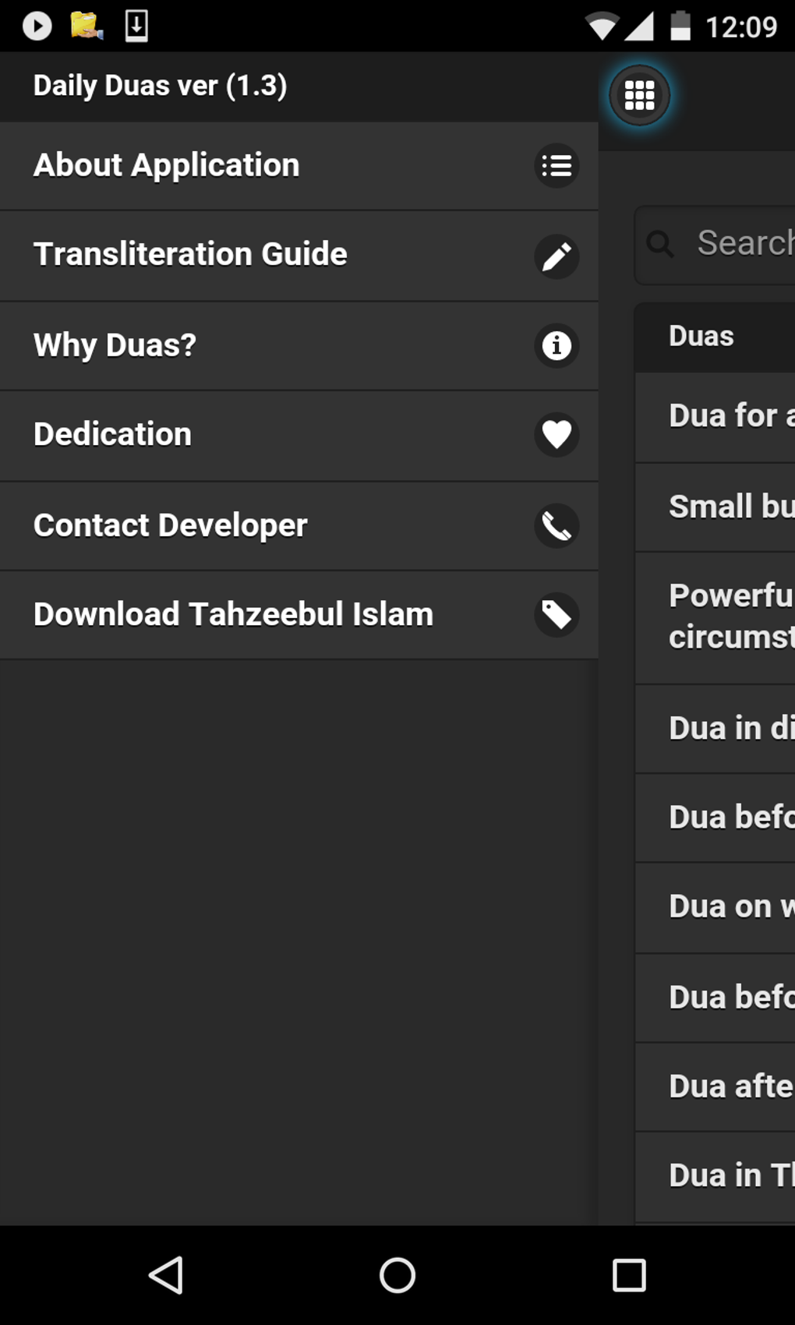Click the list icon beside About Application
The width and height of the screenshot is (795, 1325).
click(x=556, y=165)
